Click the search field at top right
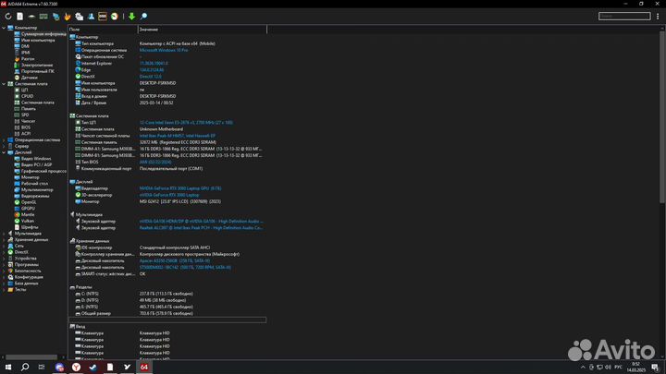Viewport: 666px width, 374px height. (624, 16)
